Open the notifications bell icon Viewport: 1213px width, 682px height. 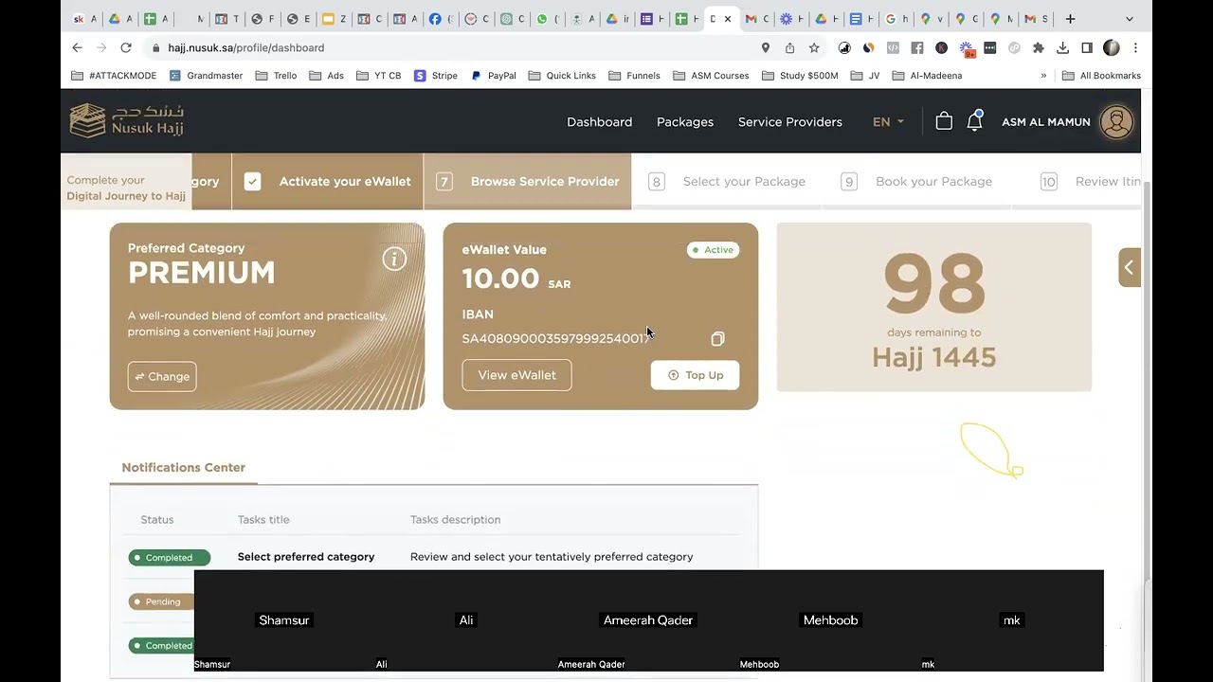(x=974, y=121)
